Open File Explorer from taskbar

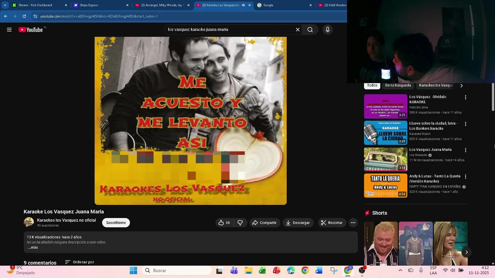[x=248, y=271]
